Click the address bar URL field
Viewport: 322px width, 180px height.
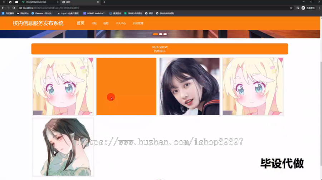click(x=154, y=8)
